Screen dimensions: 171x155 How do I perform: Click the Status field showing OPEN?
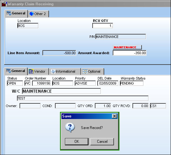tap(15, 83)
